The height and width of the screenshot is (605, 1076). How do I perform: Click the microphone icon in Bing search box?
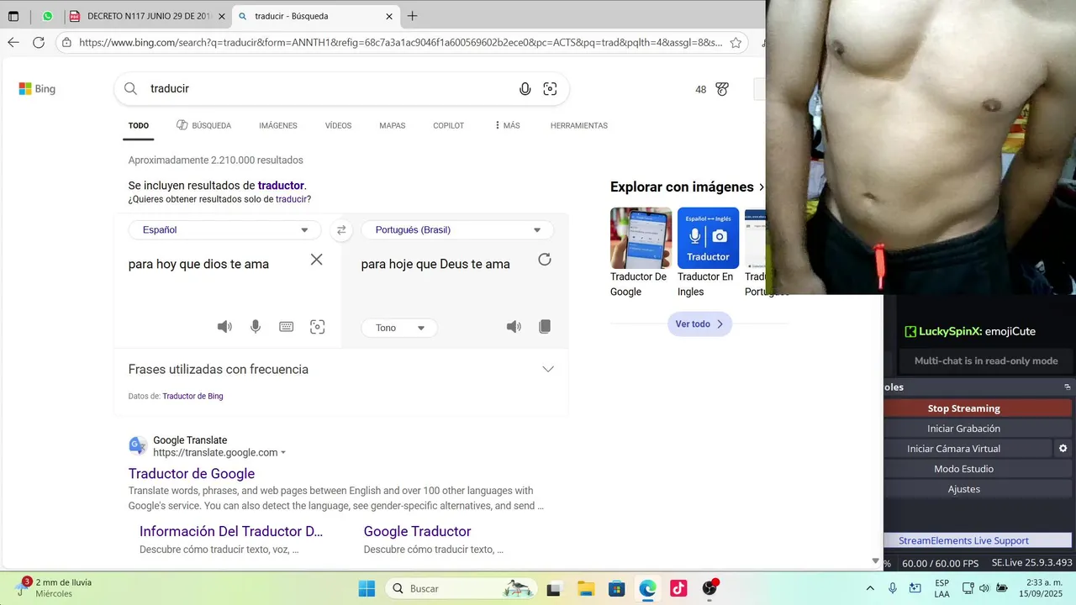(525, 89)
